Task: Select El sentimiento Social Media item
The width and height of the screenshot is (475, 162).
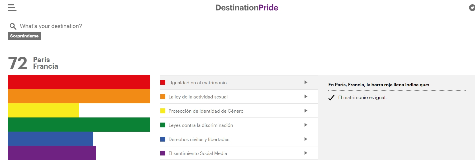Action: pyautogui.click(x=198, y=153)
